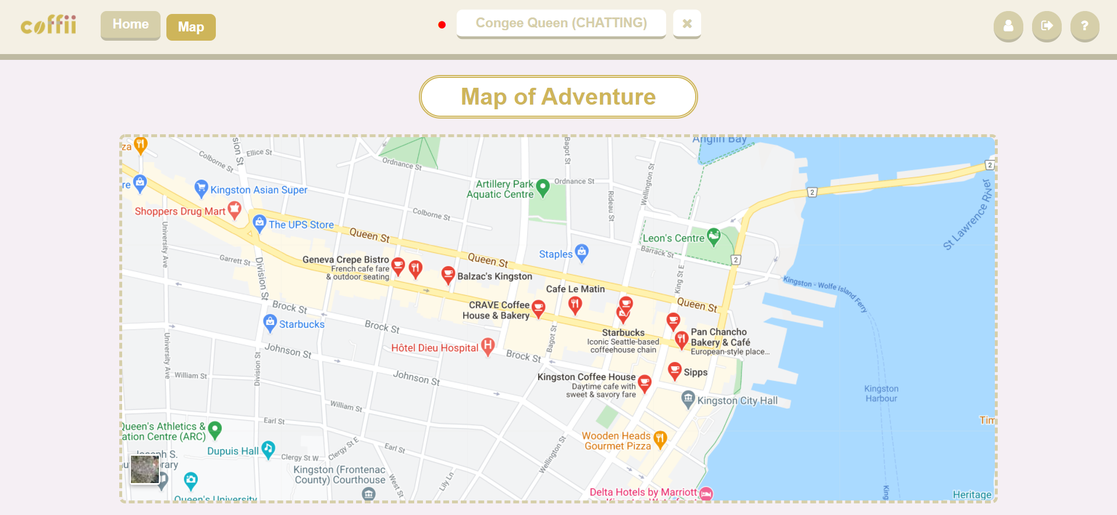Open the Home tab
Screen dimensions: 1117x515
tap(130, 25)
